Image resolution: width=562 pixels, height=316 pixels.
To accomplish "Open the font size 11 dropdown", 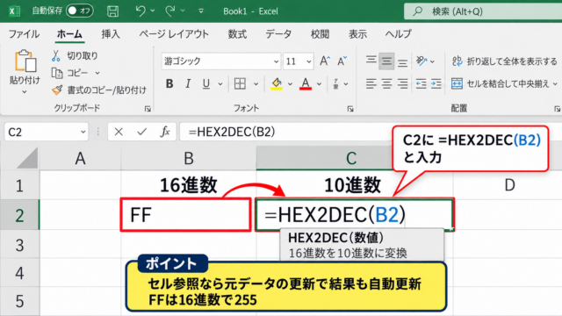I will coord(308,61).
